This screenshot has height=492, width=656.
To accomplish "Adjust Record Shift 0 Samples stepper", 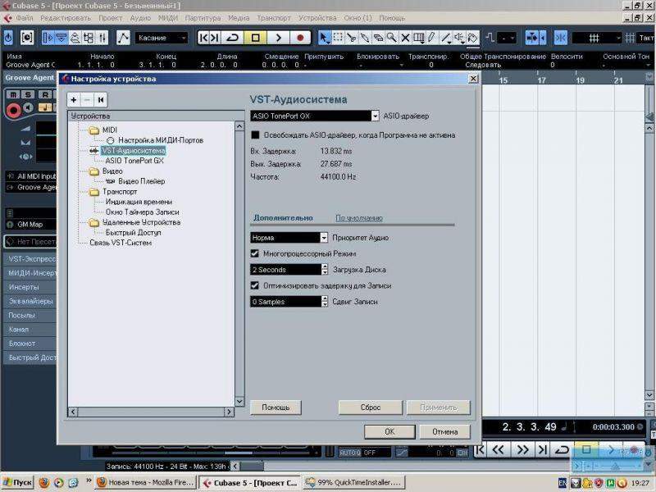I will [x=325, y=301].
